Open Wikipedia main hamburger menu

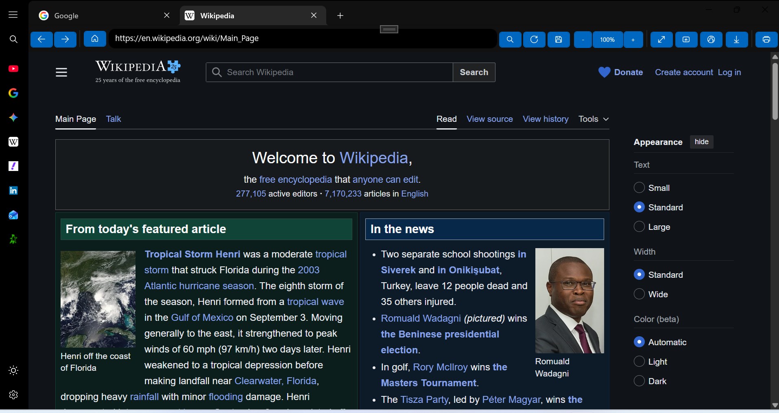coord(61,72)
